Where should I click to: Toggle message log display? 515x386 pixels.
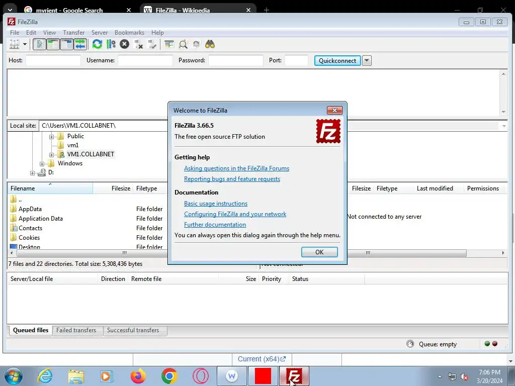click(x=39, y=44)
